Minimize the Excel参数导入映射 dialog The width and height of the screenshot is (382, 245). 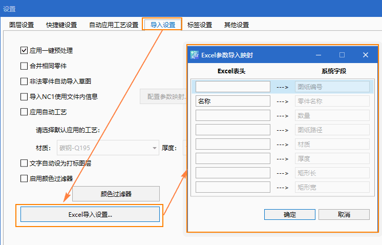tap(318, 55)
